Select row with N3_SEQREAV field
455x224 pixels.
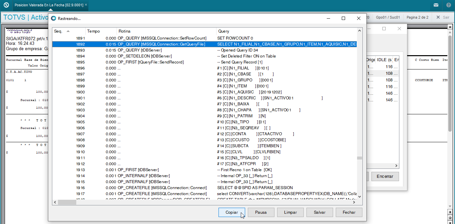pyautogui.click(x=205, y=128)
